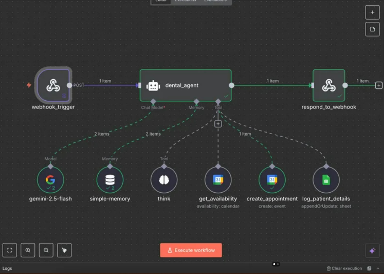Open the dental_agent node

point(186,85)
